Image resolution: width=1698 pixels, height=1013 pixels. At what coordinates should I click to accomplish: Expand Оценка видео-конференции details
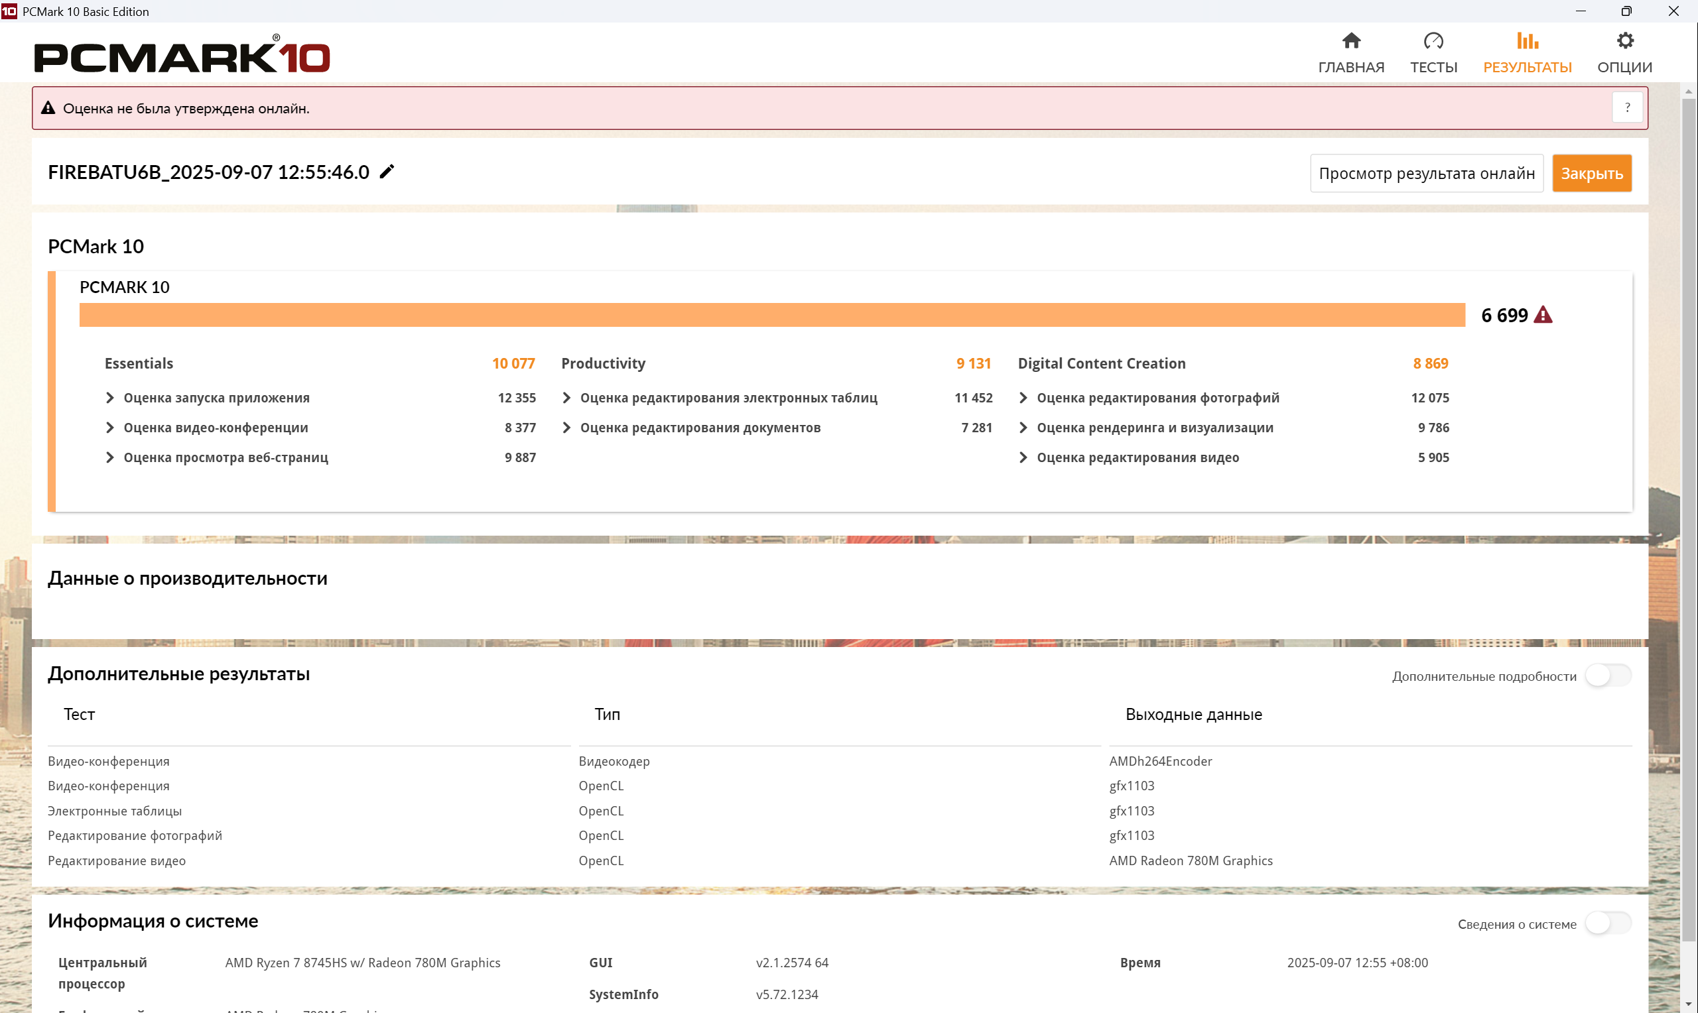[109, 428]
